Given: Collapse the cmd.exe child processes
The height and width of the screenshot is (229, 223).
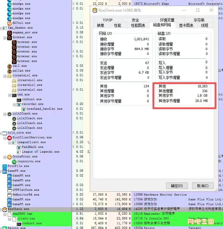Looking at the screenshot, I should click(10, 95).
